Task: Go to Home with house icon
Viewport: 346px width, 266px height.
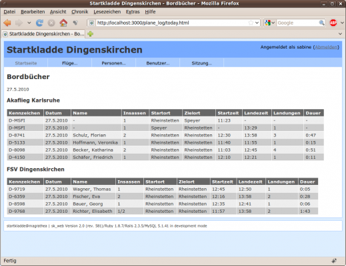Action: coord(63,23)
